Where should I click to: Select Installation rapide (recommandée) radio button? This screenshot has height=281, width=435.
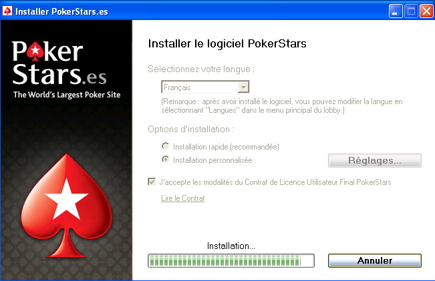pyautogui.click(x=165, y=146)
